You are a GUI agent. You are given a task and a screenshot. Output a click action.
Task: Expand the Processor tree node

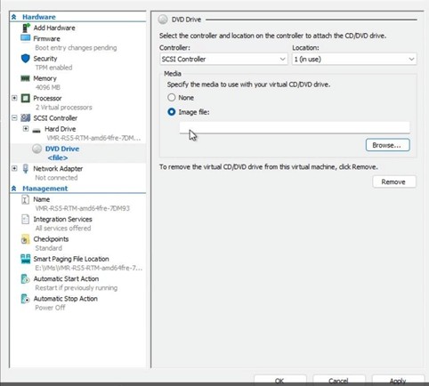14,98
